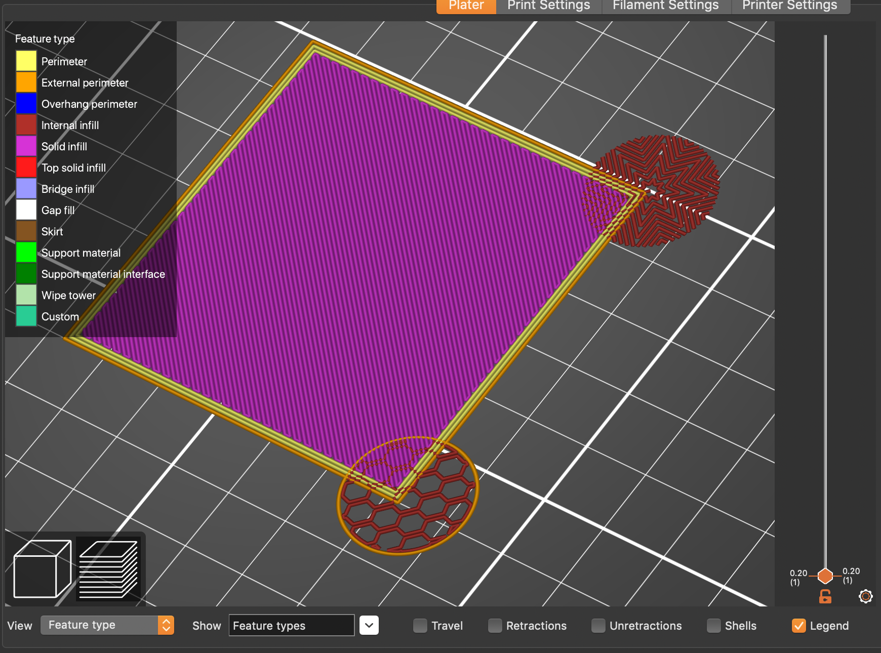Select the layers preview icon
The height and width of the screenshot is (653, 881).
[108, 568]
